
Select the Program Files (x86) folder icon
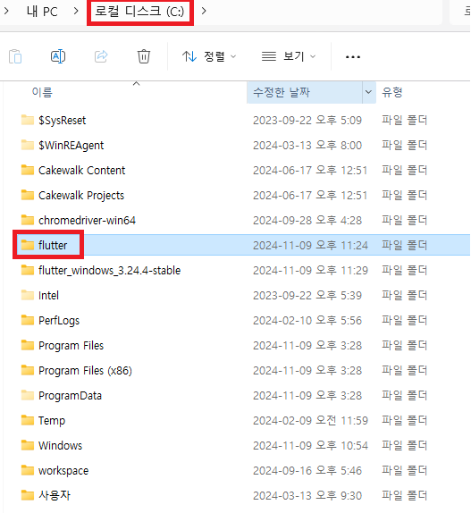[x=28, y=370]
